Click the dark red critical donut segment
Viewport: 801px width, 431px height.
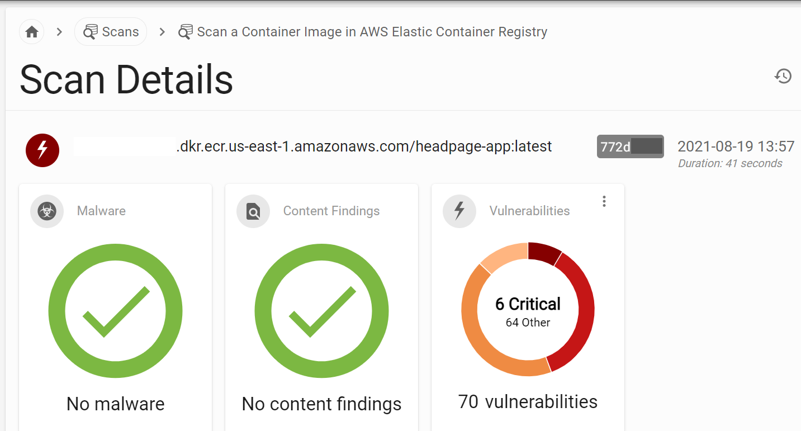pos(543,253)
